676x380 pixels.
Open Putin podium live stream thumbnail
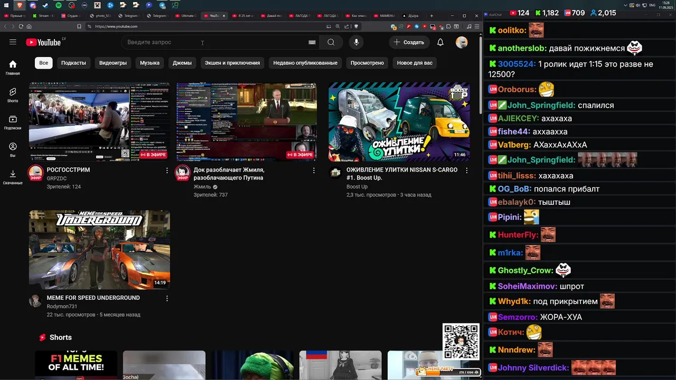click(x=247, y=121)
